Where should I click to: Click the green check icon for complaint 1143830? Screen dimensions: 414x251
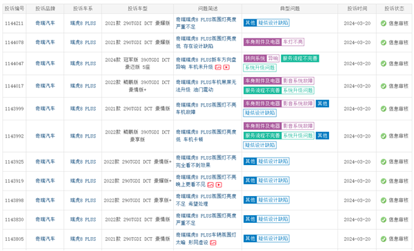click(384, 219)
